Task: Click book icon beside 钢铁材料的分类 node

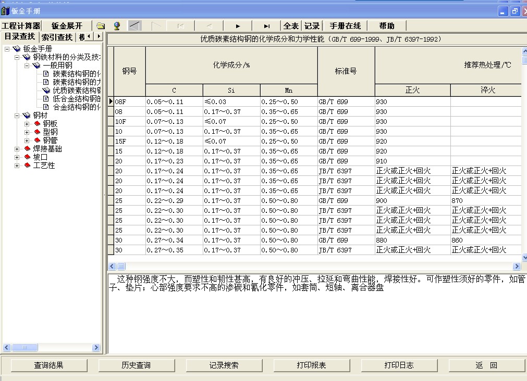Action: pyautogui.click(x=27, y=57)
